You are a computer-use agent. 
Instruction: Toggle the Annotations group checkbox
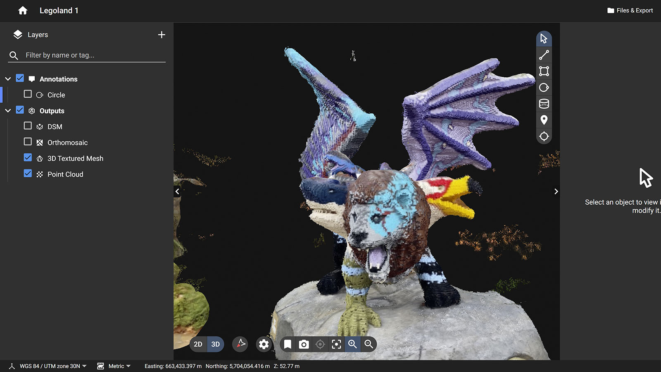tap(20, 78)
